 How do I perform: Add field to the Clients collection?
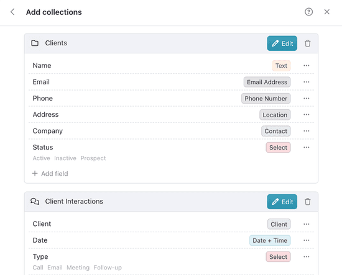tap(50, 174)
